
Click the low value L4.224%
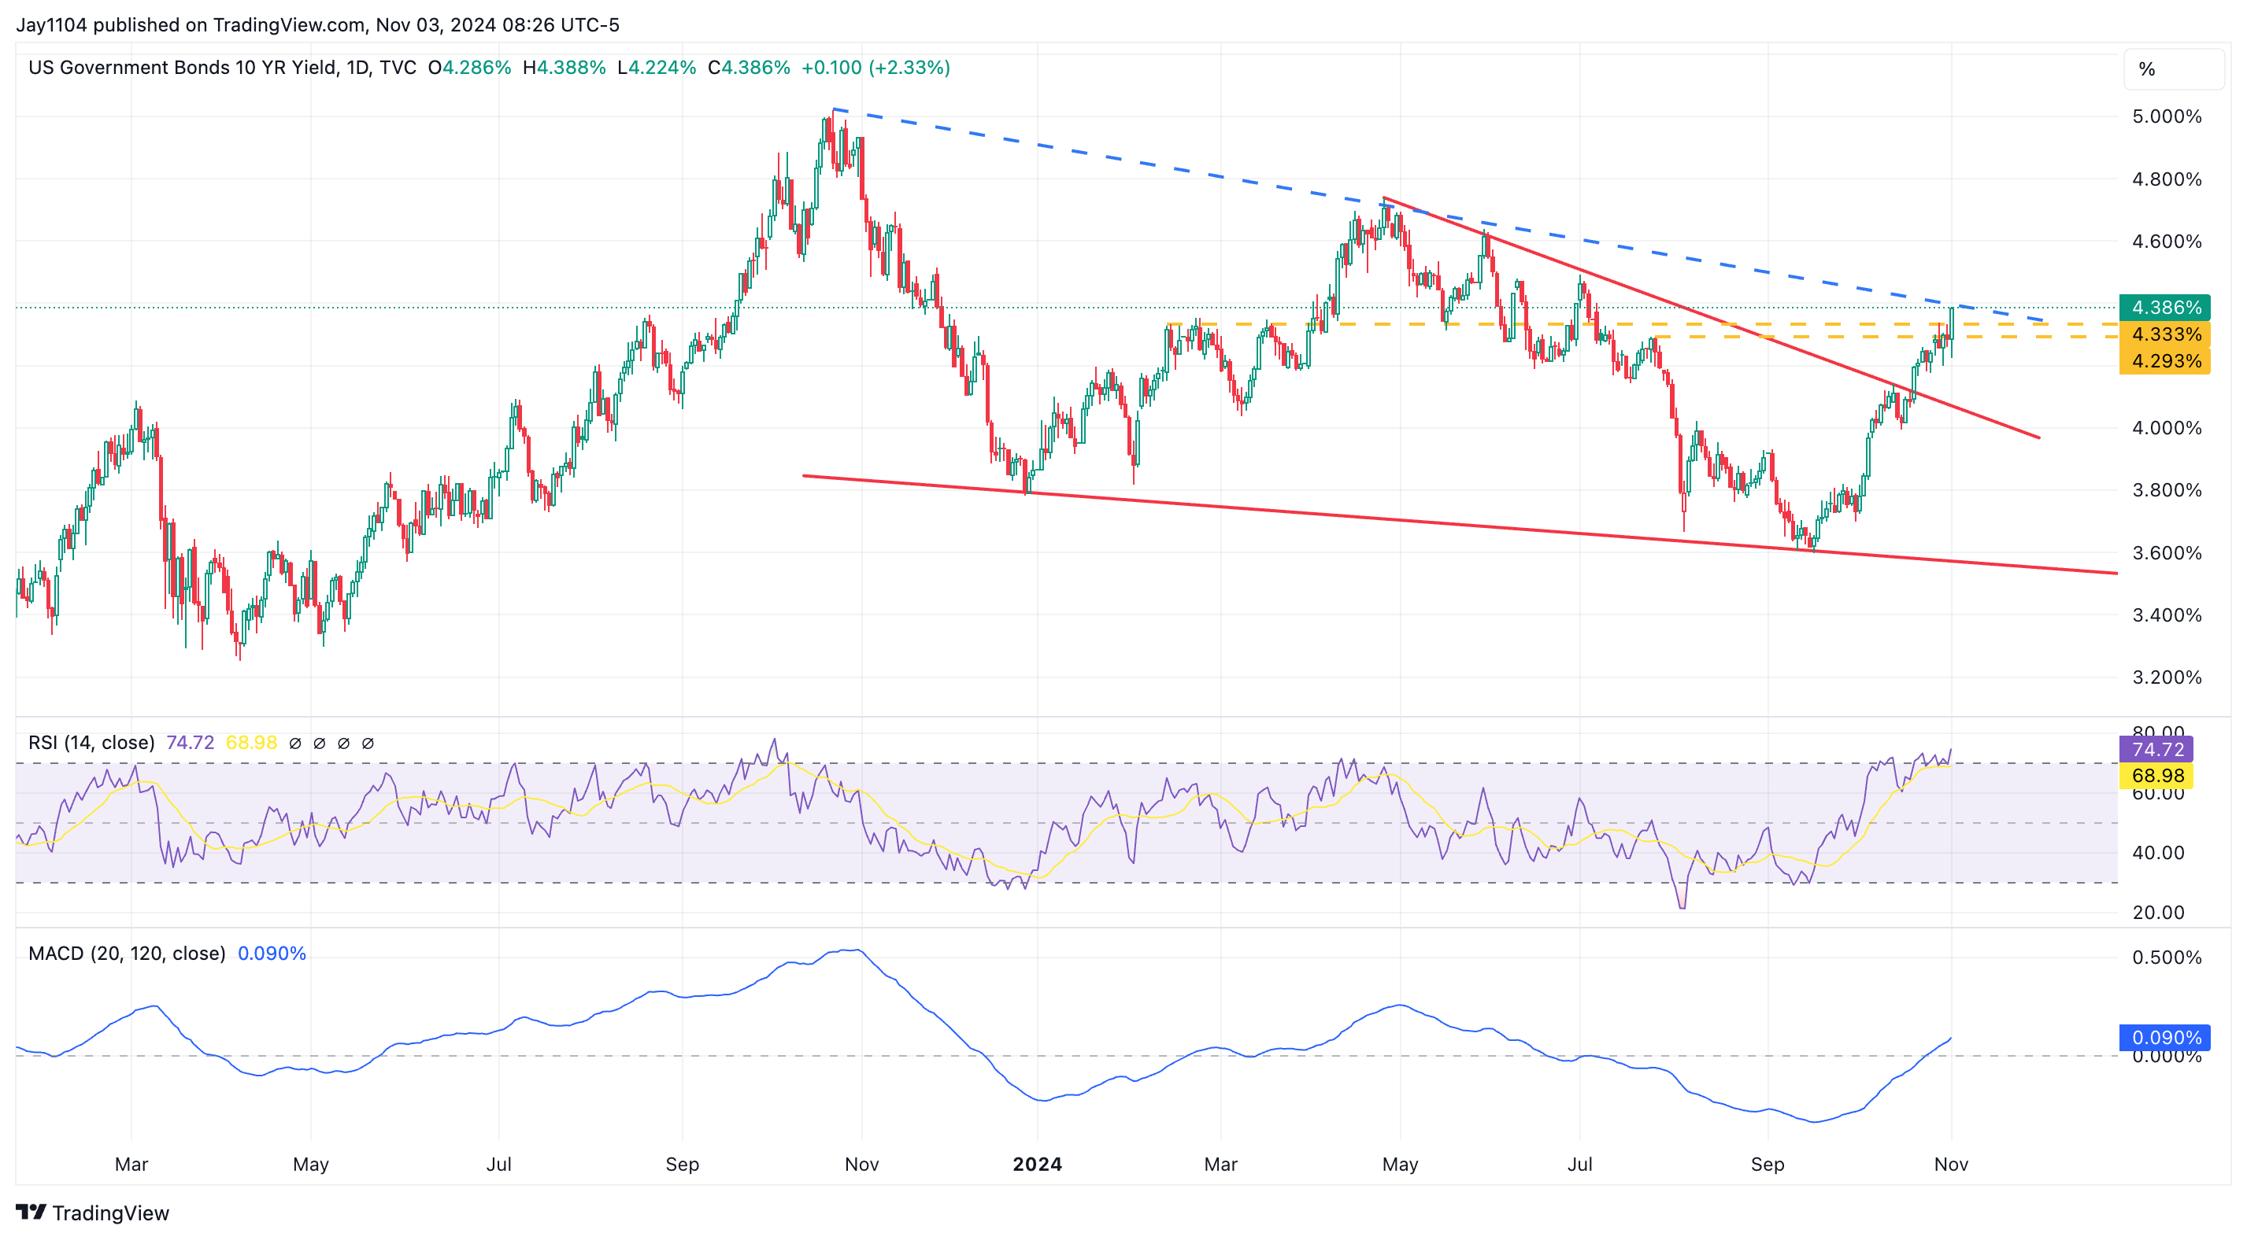[657, 67]
